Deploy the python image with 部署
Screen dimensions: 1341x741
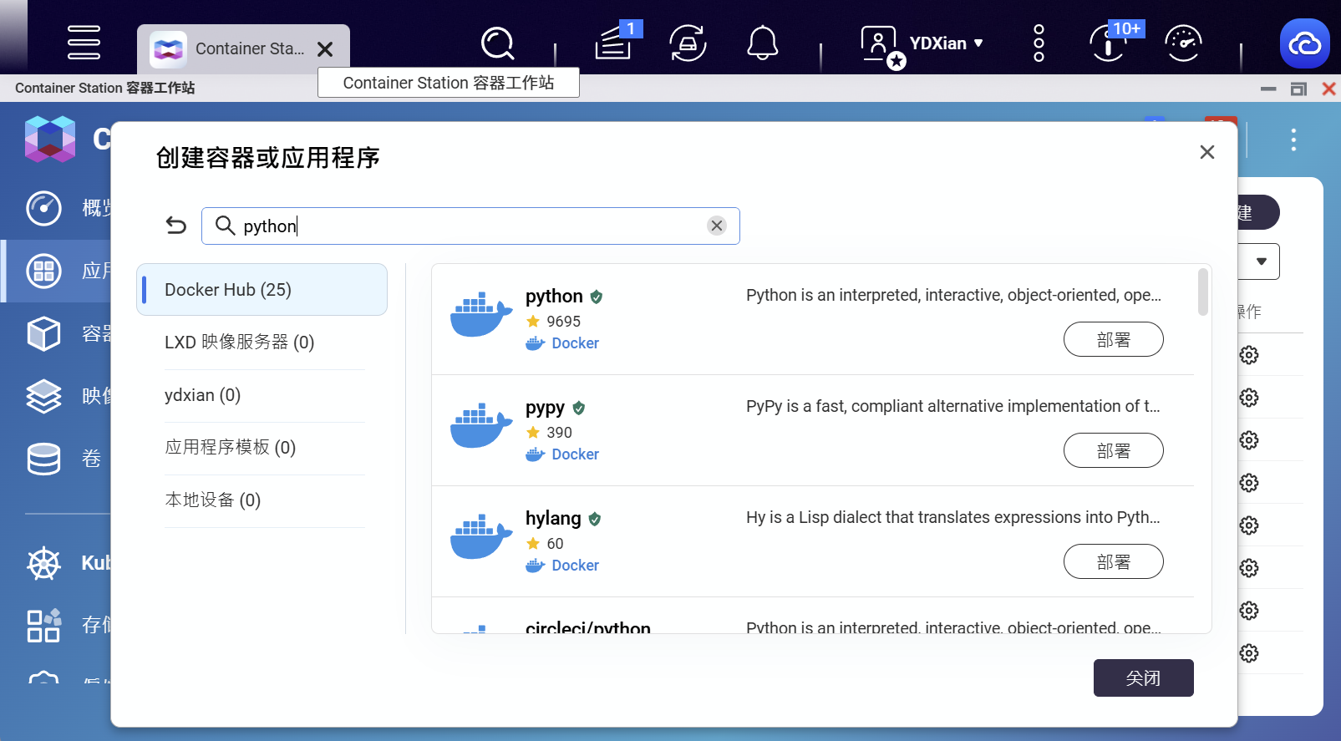(1113, 339)
